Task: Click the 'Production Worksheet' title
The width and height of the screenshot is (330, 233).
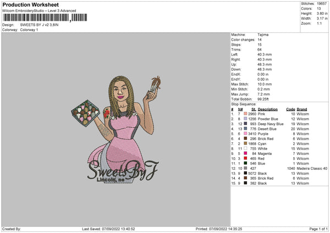Action: pos(31,4)
